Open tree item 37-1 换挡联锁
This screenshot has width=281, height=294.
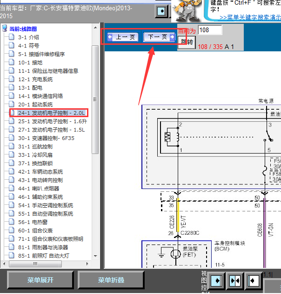click(35, 163)
